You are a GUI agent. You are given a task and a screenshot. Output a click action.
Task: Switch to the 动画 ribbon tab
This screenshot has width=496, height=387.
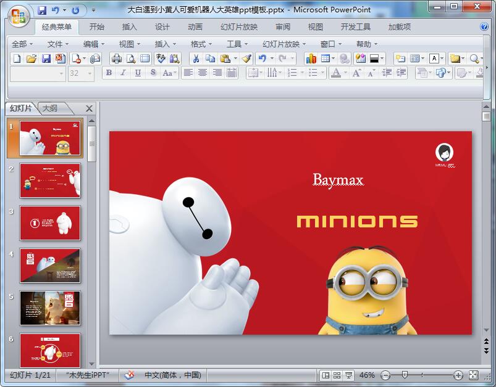point(195,27)
